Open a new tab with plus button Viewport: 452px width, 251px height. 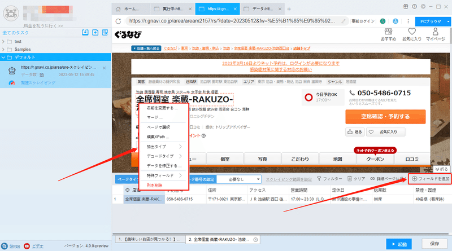(289, 9)
